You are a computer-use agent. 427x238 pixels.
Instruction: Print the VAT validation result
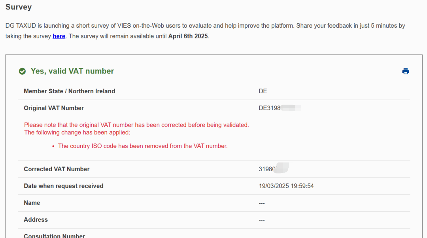[x=406, y=71]
